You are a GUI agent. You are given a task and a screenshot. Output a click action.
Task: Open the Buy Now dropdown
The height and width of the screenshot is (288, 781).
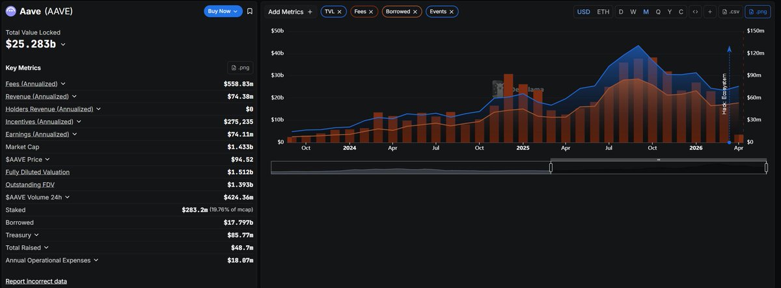(223, 11)
